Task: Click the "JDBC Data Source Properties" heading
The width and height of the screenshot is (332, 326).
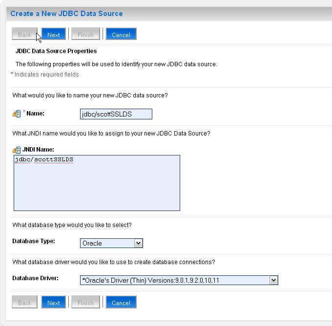Action: pos(56,51)
